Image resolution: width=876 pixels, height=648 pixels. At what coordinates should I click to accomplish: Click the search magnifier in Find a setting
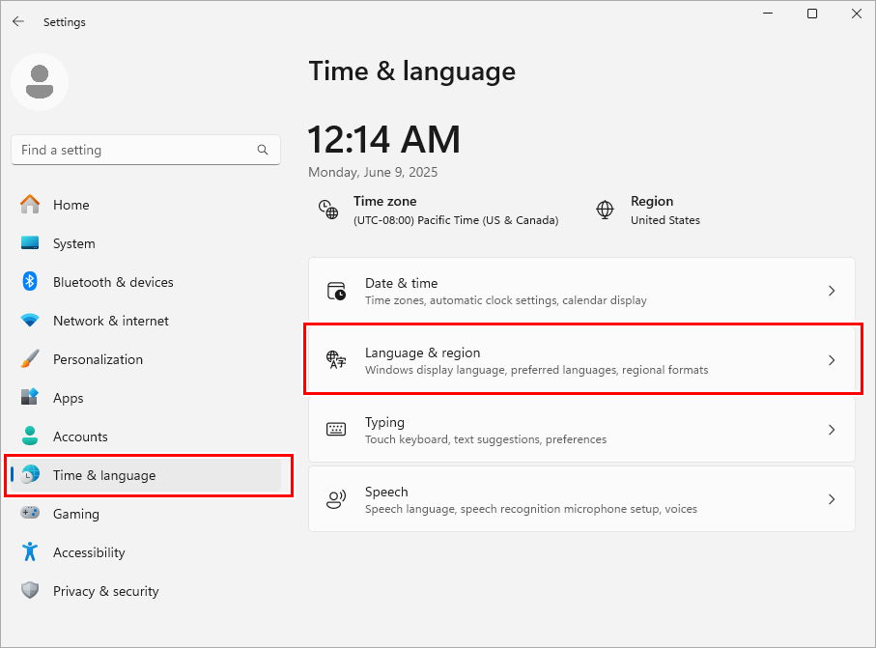click(x=263, y=150)
